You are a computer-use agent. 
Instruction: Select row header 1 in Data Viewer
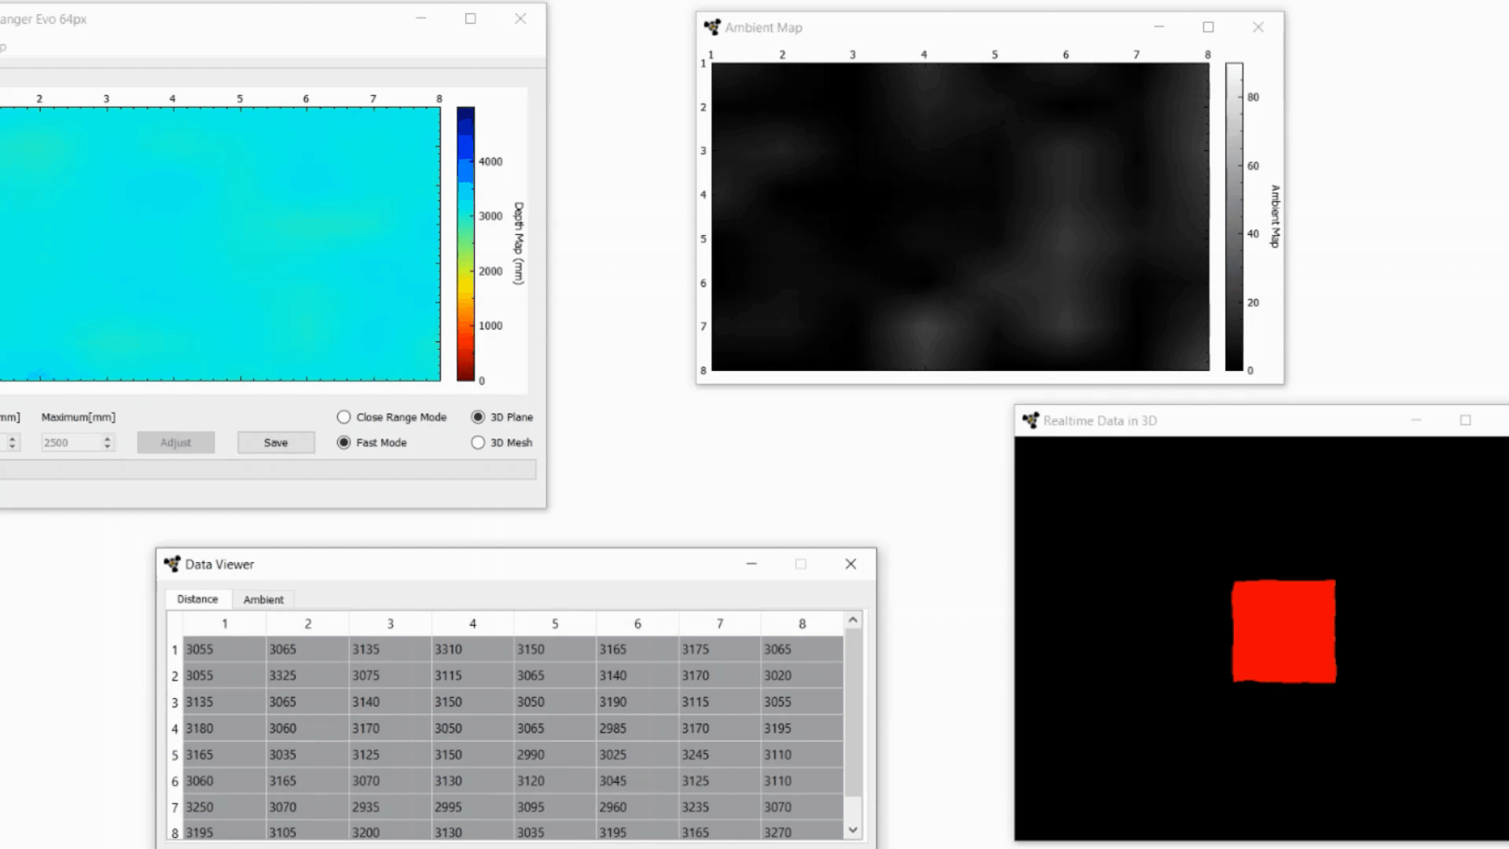click(x=175, y=650)
